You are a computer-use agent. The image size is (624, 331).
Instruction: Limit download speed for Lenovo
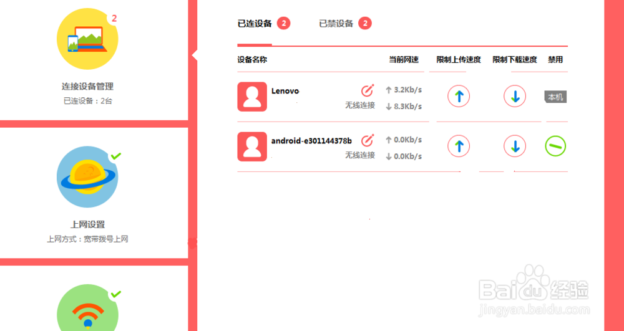(515, 96)
